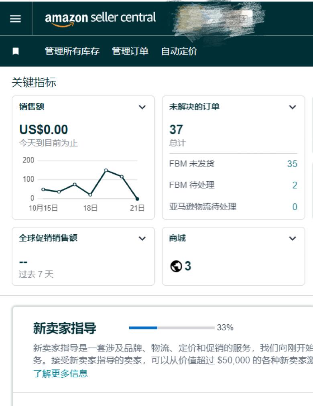Click the 新卖家指导 heading
The height and width of the screenshot is (406, 313).
click(x=65, y=328)
